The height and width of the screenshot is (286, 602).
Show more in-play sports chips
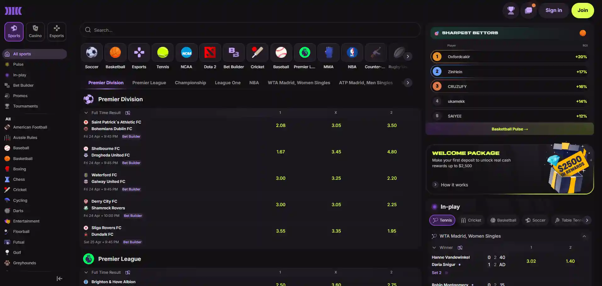coord(587,220)
